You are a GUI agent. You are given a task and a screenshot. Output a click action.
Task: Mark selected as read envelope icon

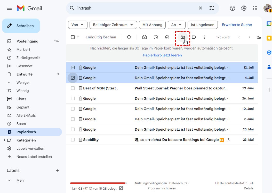[x=145, y=37]
